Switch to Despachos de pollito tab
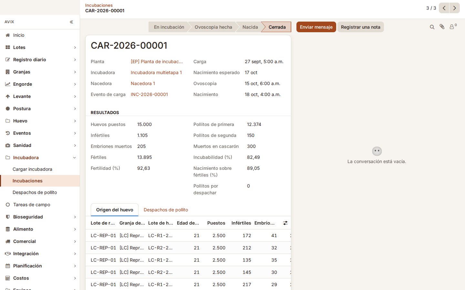 (x=166, y=210)
